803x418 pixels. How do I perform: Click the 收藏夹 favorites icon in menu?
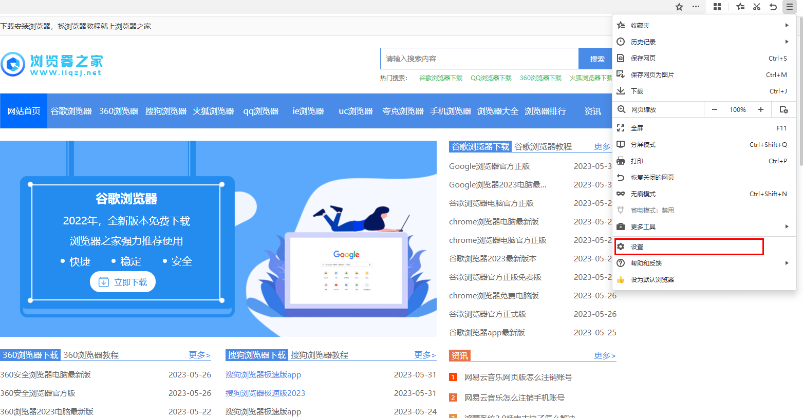click(621, 25)
